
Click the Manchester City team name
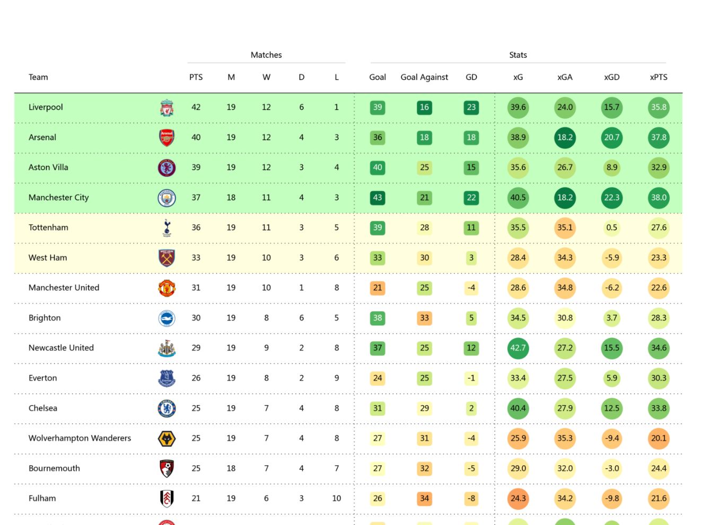click(59, 198)
